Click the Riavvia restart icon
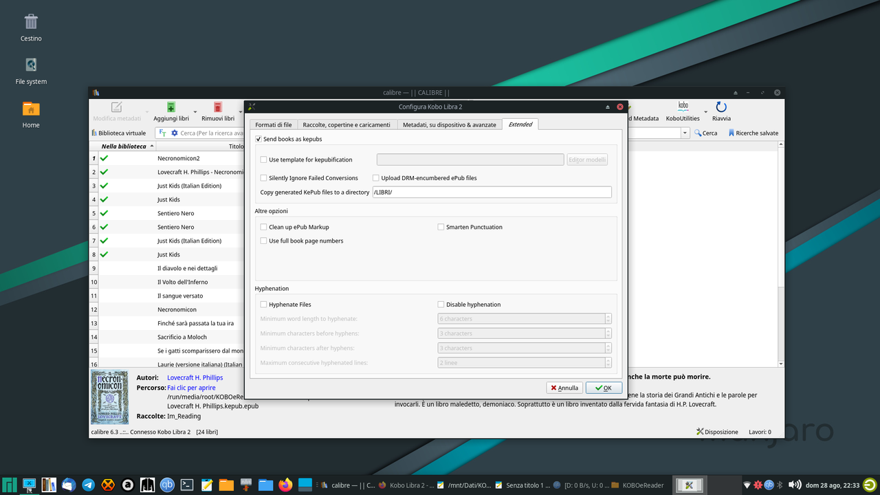This screenshot has height=495, width=880. (721, 107)
